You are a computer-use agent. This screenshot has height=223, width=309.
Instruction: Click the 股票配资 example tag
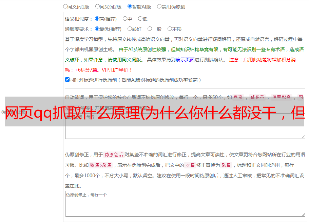(x=282, y=97)
